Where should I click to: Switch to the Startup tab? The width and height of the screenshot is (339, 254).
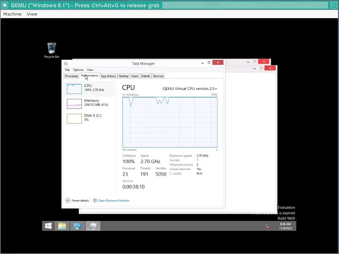(124, 76)
